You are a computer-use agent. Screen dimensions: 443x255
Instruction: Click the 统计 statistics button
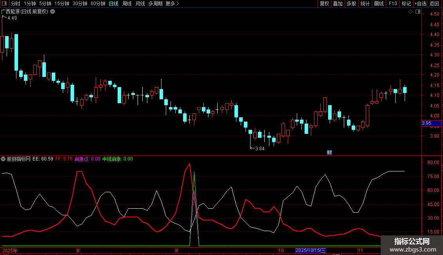coord(365,4)
